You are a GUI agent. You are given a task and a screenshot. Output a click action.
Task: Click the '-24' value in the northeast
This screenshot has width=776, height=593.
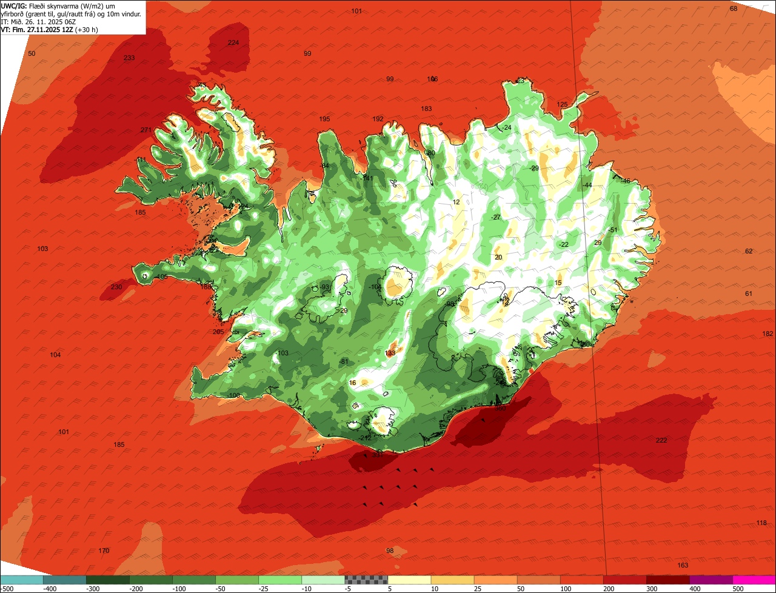[x=507, y=127]
